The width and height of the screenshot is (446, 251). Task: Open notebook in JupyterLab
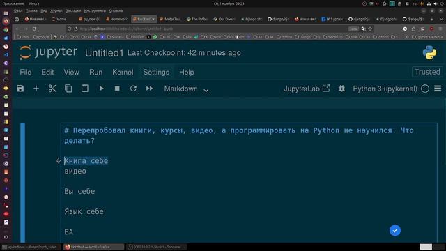point(307,89)
